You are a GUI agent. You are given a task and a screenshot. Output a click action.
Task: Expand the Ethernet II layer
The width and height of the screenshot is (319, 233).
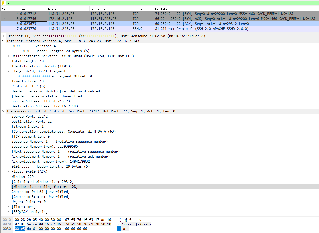coord(3,36)
